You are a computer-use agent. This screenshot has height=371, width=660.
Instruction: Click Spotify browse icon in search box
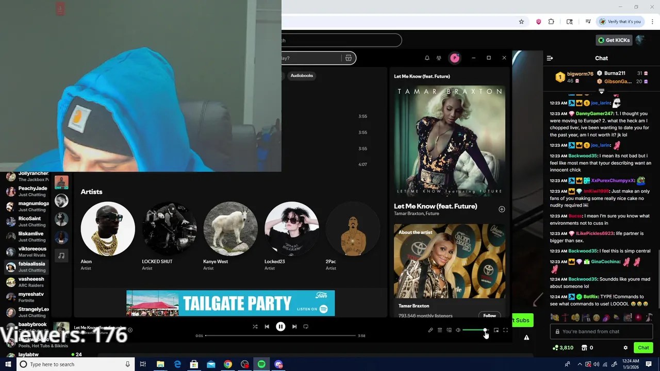click(349, 58)
